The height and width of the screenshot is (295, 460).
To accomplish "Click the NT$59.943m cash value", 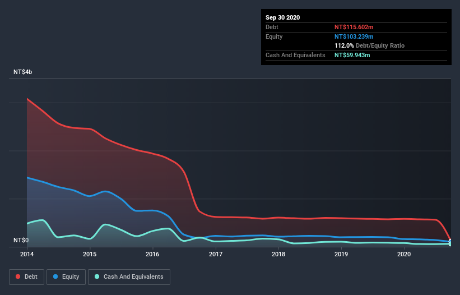I will point(352,55).
